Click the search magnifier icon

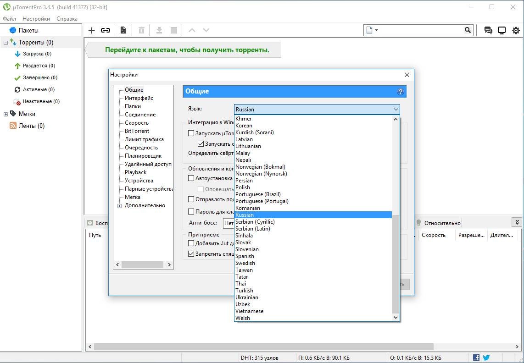(x=467, y=30)
